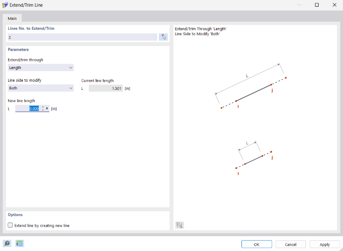This screenshot has width=343, height=251.
Task: Click the upper extend diagram illustration
Action: pyautogui.click(x=250, y=86)
